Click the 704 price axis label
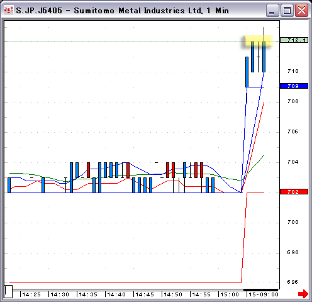The width and height of the screenshot is (312, 302). 293,162
